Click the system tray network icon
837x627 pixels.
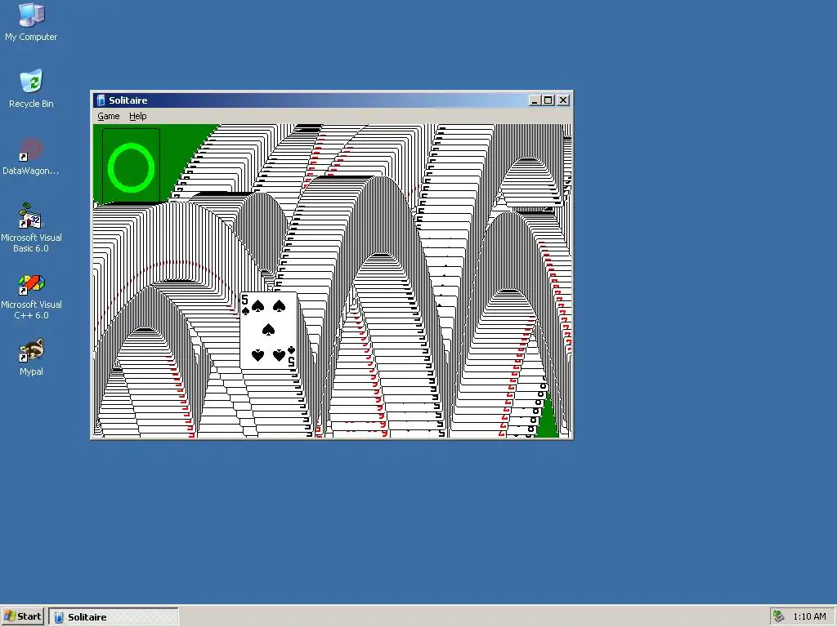point(779,616)
